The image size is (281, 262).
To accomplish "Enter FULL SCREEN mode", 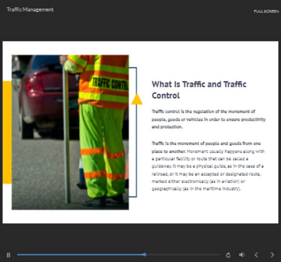I will click(x=266, y=11).
